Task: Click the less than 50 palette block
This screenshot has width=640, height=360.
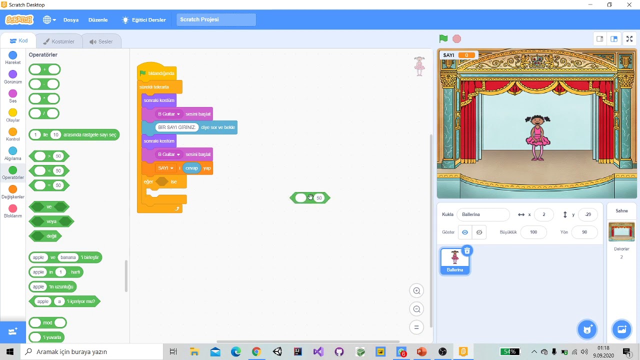Action: (49, 170)
